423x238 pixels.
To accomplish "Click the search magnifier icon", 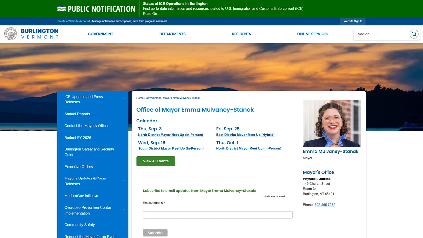I will tap(414, 34).
